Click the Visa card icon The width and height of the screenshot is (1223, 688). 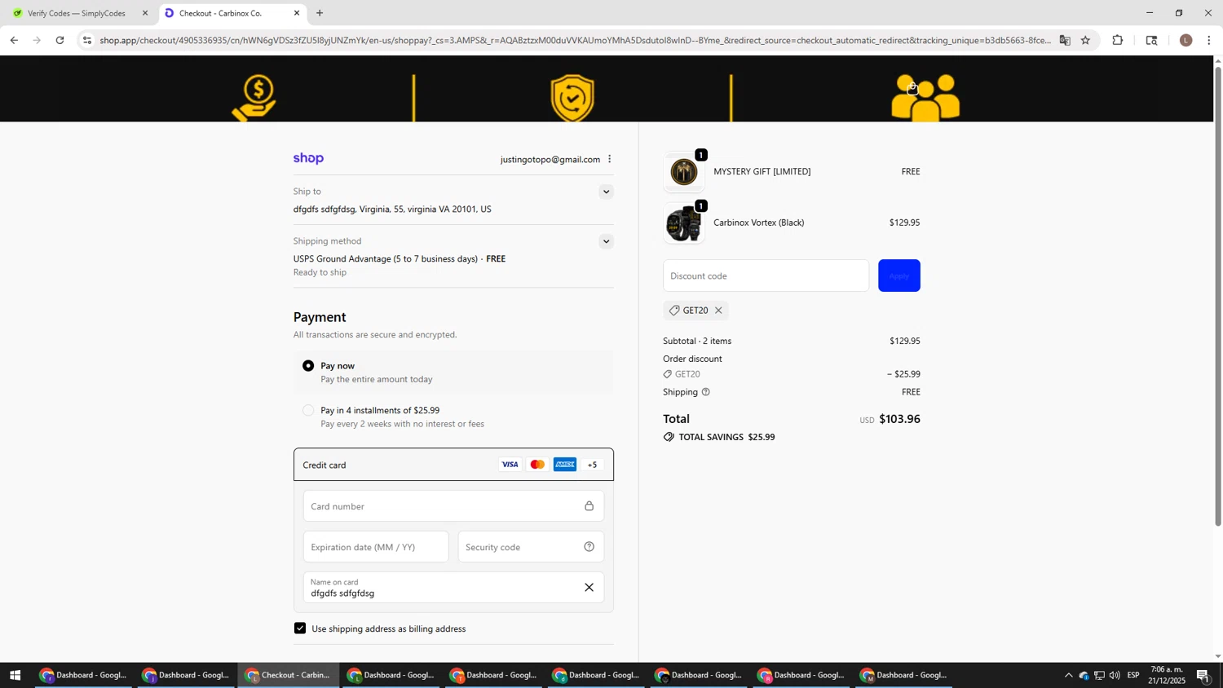510,465
